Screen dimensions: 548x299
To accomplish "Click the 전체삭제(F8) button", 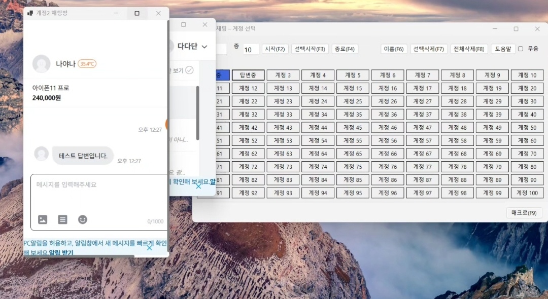I will click(x=469, y=49).
